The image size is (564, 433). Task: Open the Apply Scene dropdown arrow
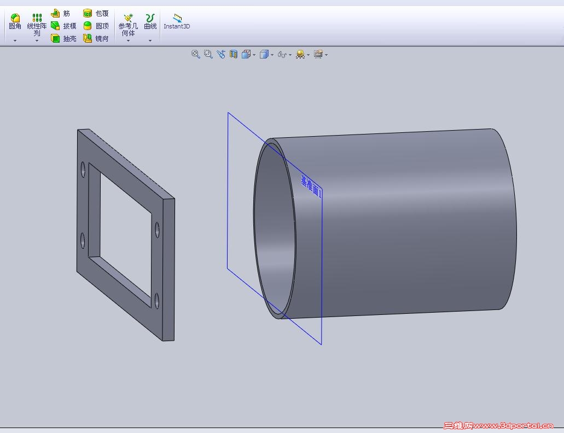(308, 55)
